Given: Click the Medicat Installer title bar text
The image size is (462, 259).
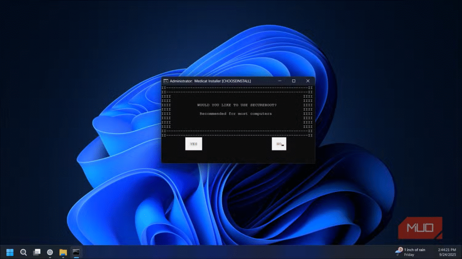Looking at the screenshot, I should coord(210,81).
